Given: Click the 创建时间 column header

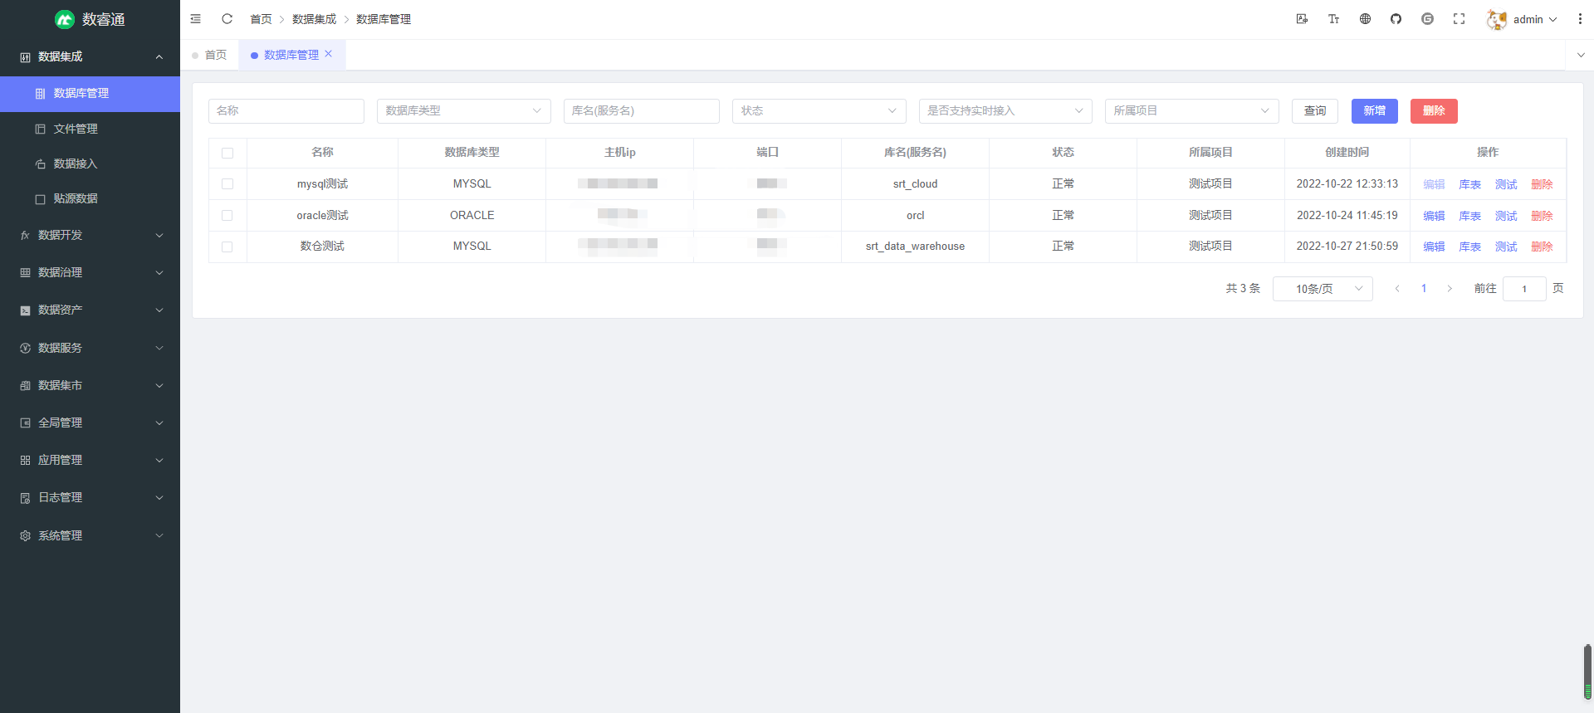Looking at the screenshot, I should [1347, 153].
